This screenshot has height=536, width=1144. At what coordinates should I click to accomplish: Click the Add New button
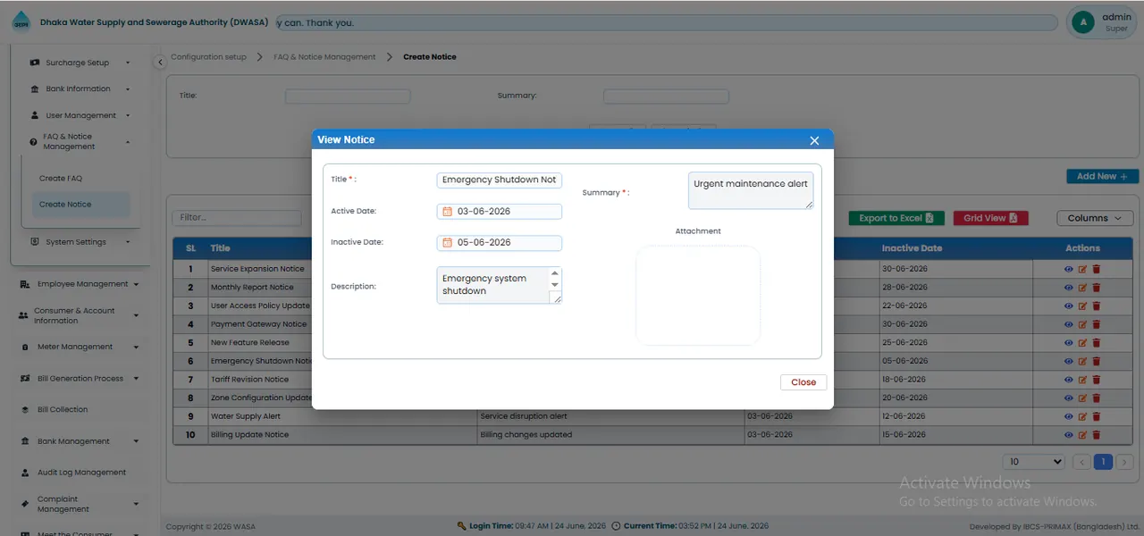pyautogui.click(x=1103, y=177)
